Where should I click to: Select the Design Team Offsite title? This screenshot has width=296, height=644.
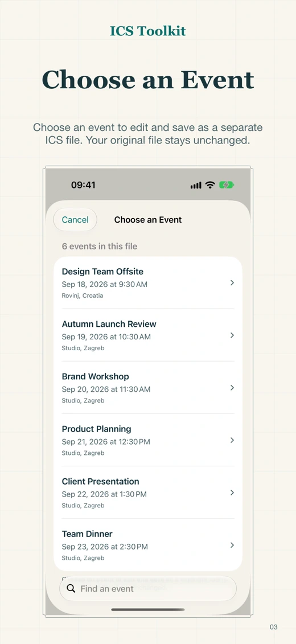click(x=102, y=272)
